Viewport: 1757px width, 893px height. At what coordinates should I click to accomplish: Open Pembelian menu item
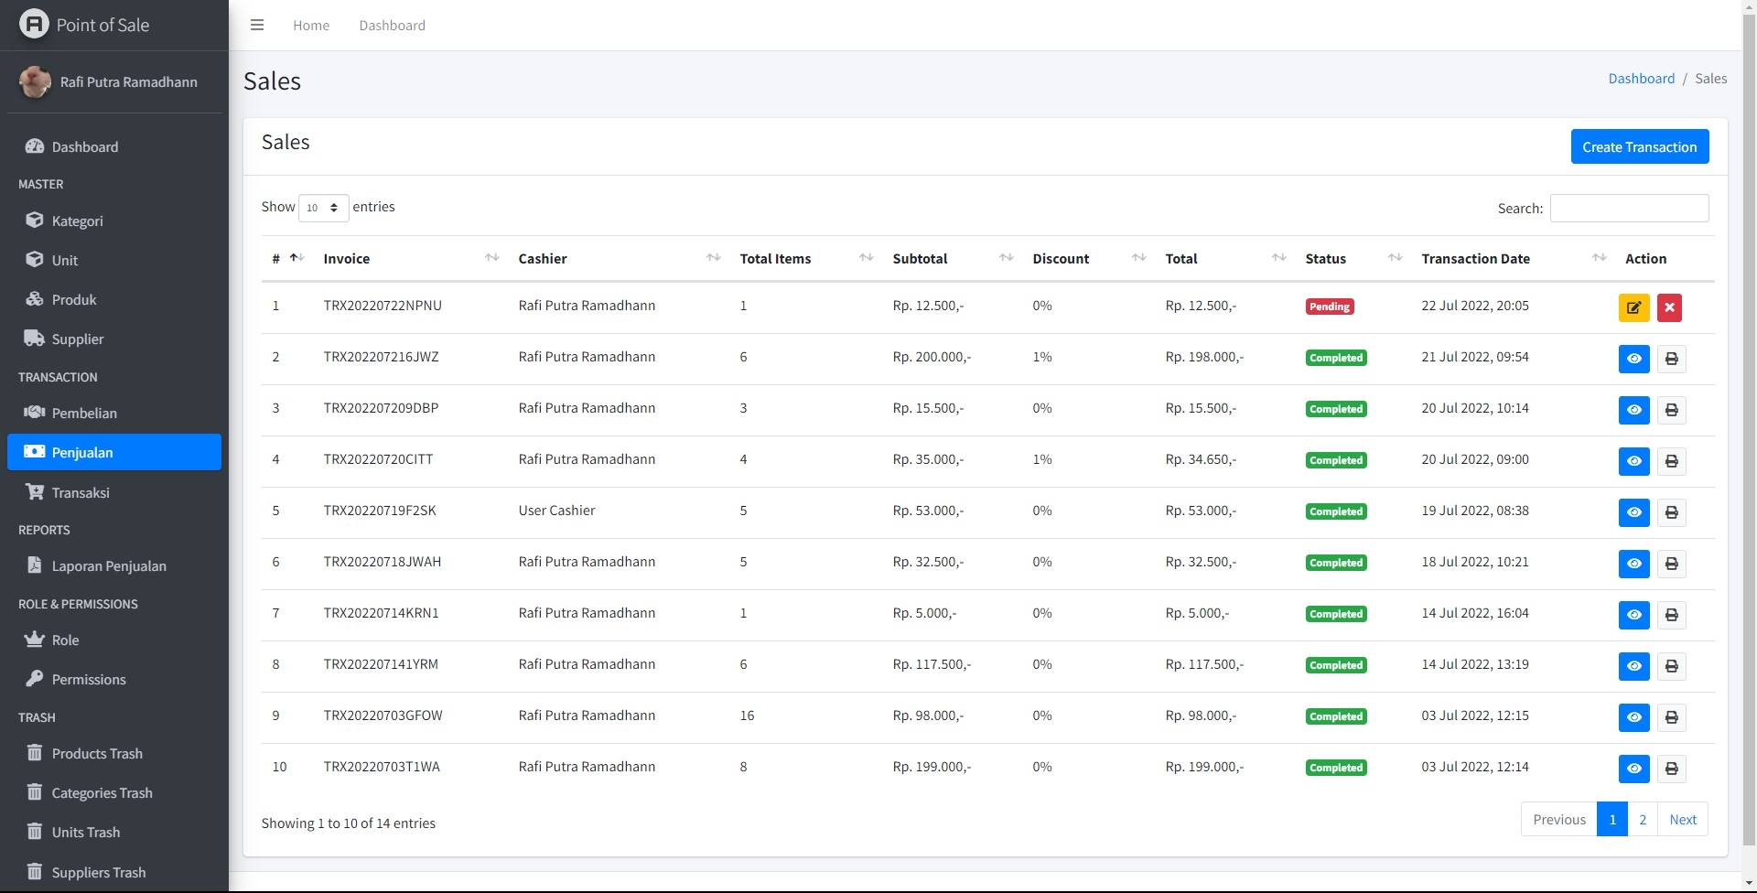[x=114, y=413]
